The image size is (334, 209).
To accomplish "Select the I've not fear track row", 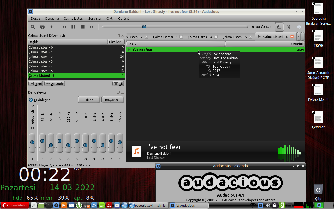I will click(216, 50).
